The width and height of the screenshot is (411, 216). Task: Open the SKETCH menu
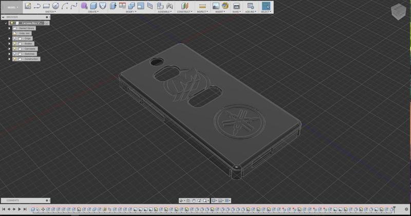click(50, 12)
